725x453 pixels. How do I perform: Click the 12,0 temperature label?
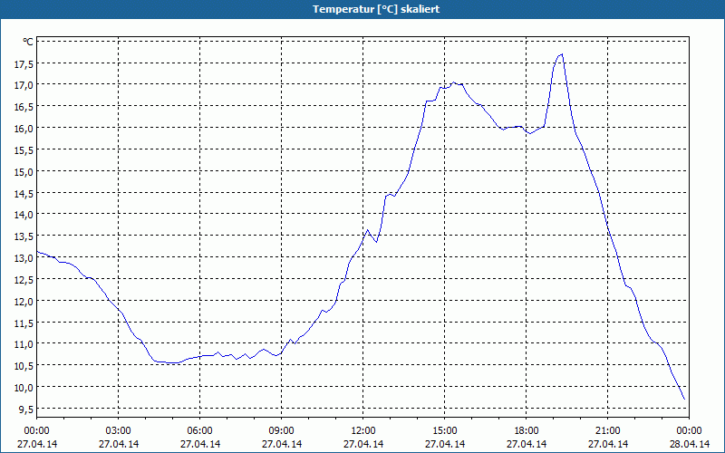pos(24,302)
